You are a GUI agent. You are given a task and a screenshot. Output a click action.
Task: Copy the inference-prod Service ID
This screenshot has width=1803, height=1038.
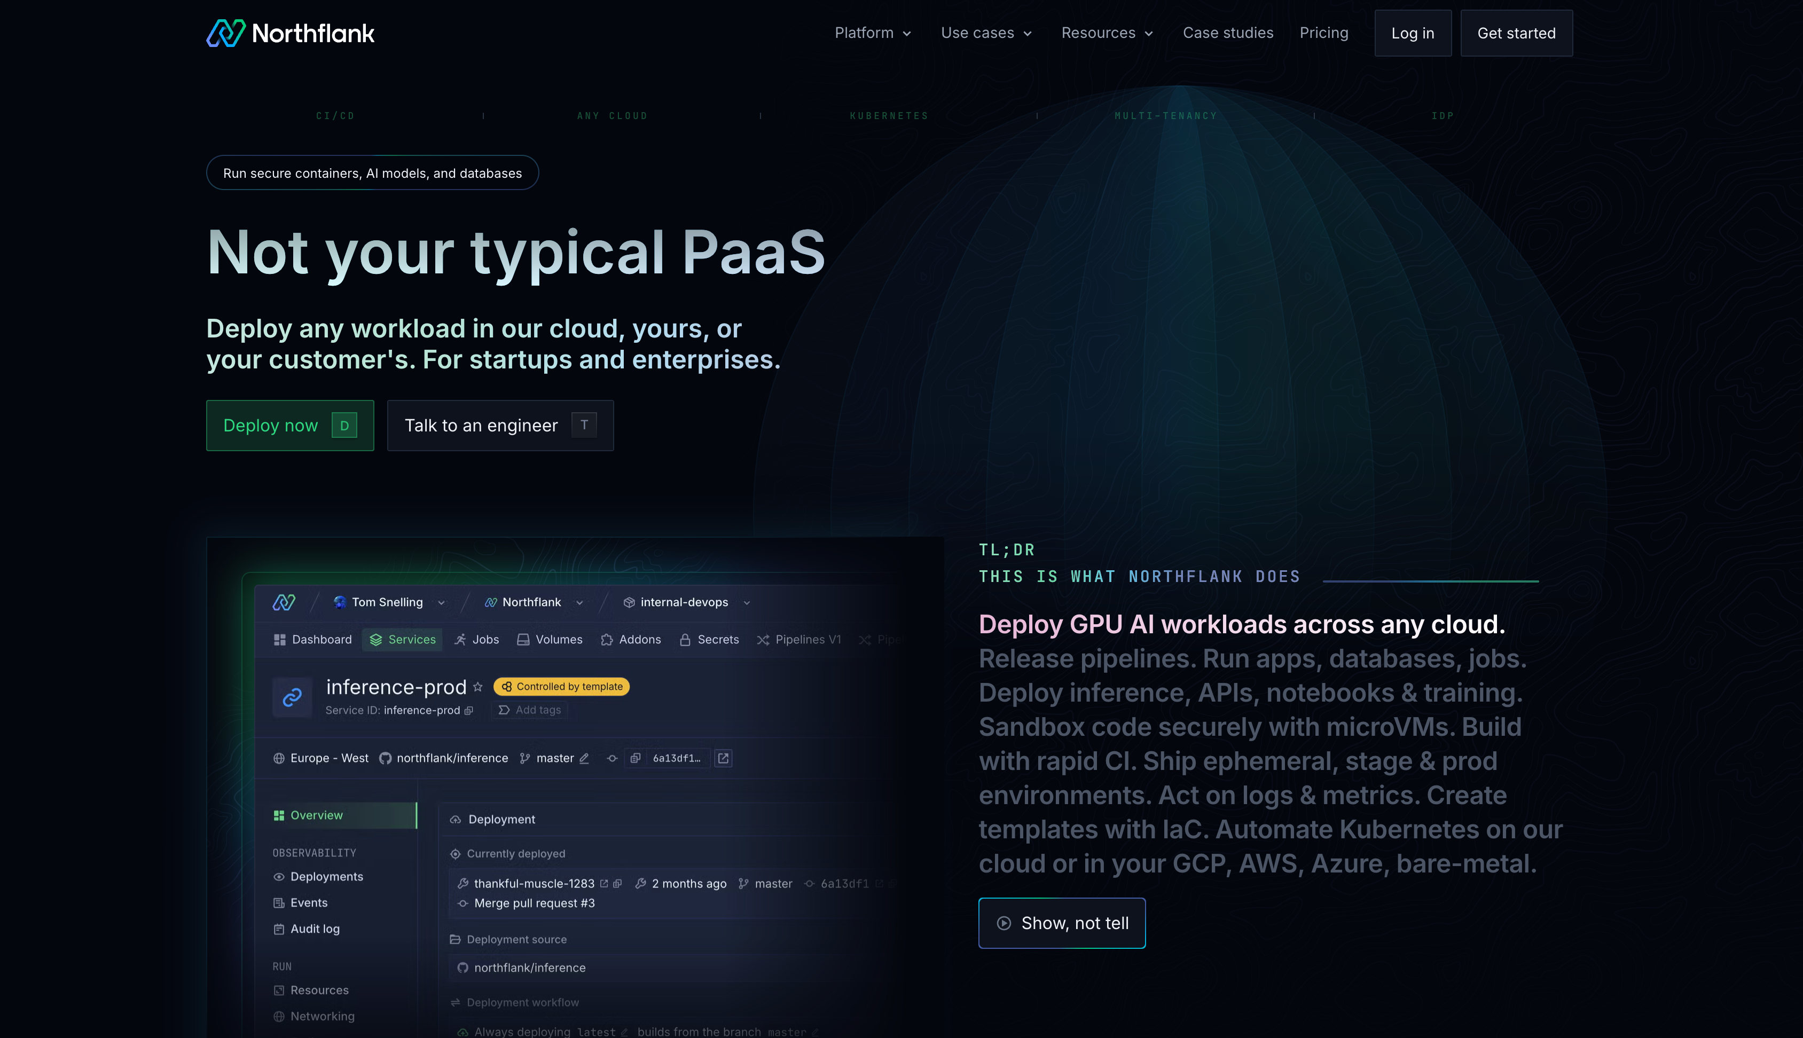tap(468, 710)
